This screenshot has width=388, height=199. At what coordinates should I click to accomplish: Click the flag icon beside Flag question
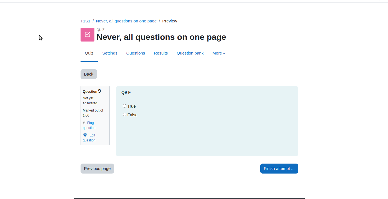coord(84,123)
